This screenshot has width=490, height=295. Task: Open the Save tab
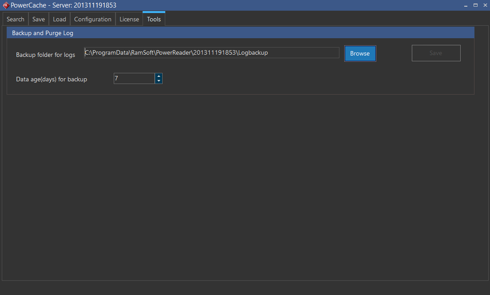[x=39, y=19]
